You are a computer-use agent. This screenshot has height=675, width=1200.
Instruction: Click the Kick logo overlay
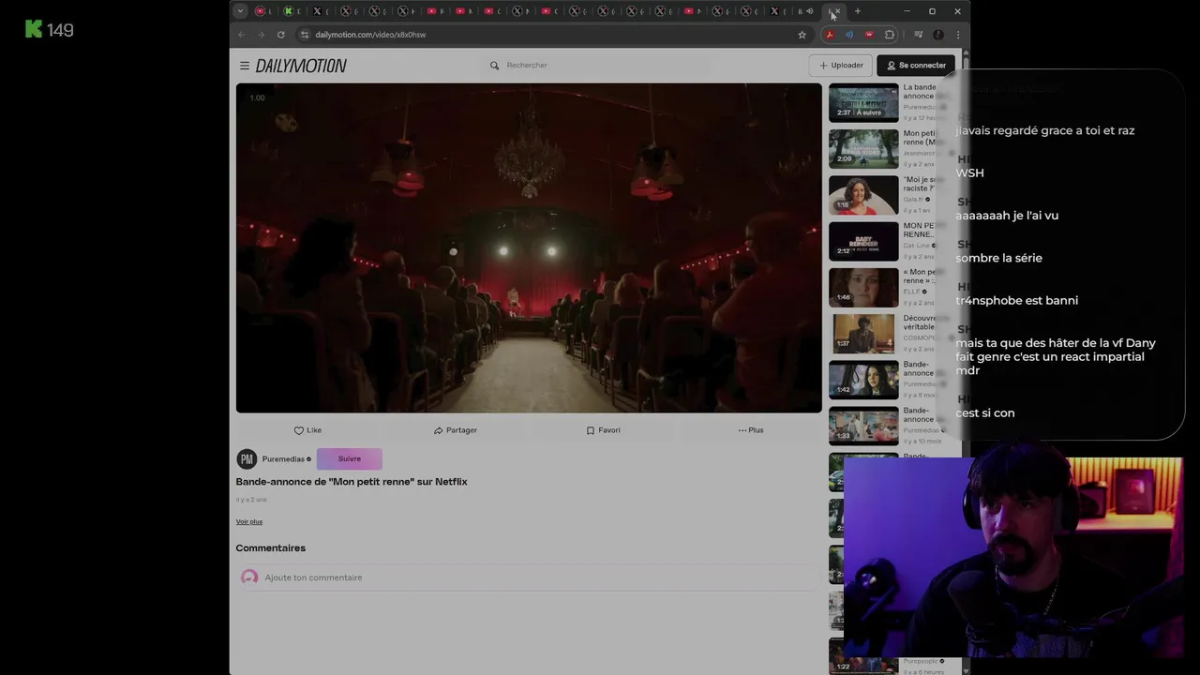click(x=49, y=30)
